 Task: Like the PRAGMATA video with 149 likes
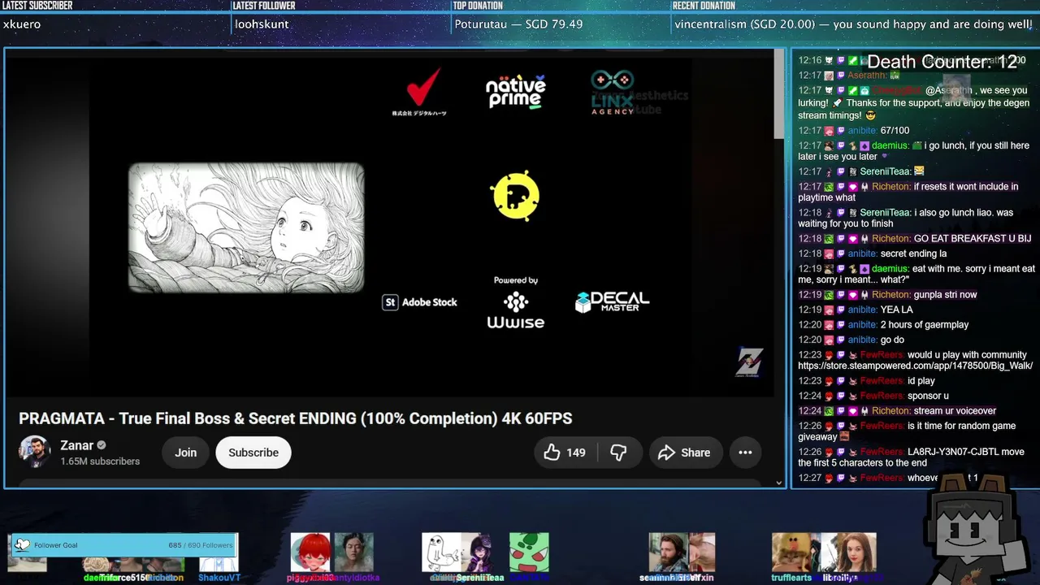(x=565, y=453)
